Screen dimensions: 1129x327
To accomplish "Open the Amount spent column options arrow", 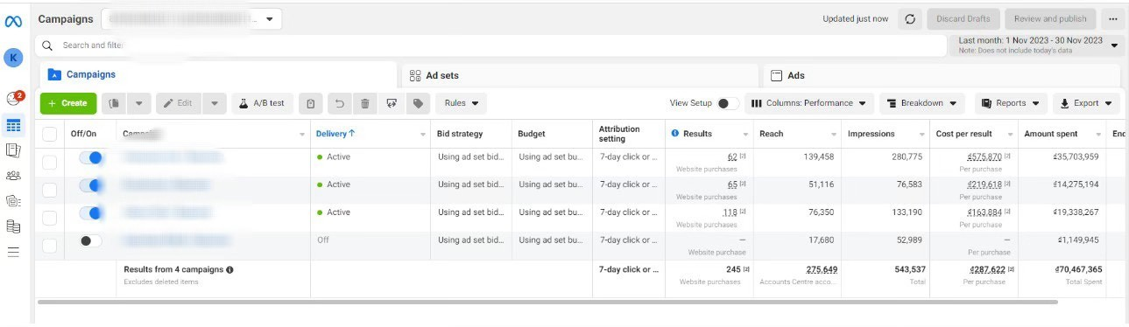I will [x=1098, y=135].
